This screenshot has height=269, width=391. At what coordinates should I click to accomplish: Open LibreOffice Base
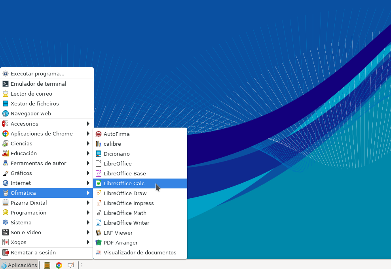point(125,173)
